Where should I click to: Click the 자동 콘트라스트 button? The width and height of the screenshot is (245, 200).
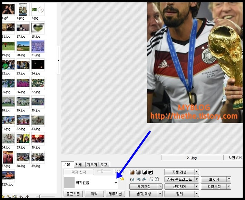(179, 179)
